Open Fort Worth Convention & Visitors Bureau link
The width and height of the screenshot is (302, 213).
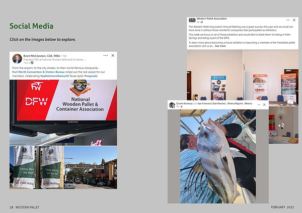pyautogui.click(x=38, y=72)
